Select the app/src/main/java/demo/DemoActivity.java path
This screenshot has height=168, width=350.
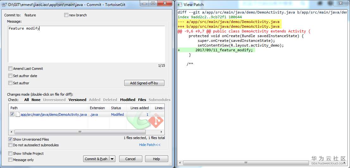[x=53, y=115]
